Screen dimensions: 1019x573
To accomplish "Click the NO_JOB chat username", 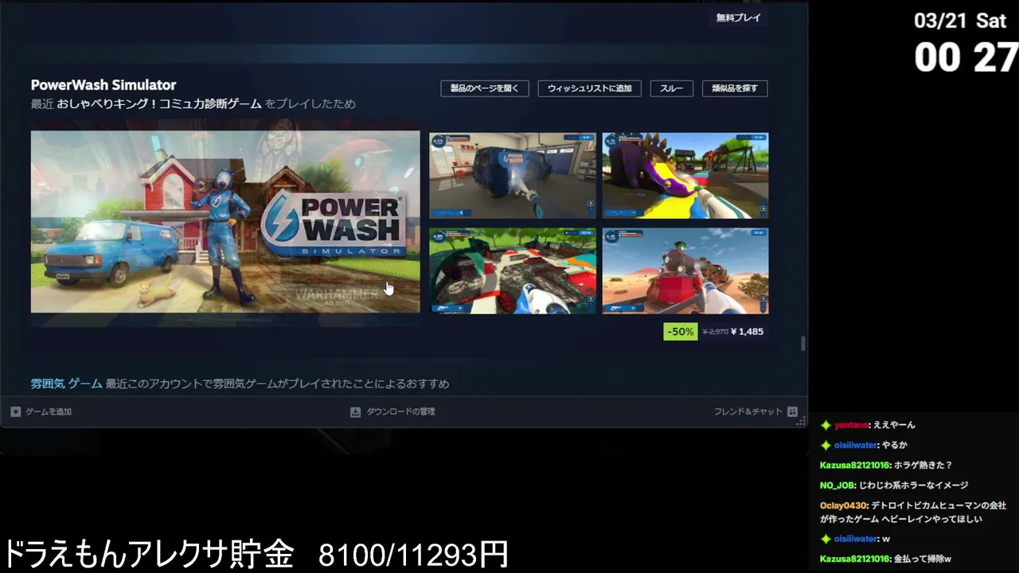I will tap(837, 485).
